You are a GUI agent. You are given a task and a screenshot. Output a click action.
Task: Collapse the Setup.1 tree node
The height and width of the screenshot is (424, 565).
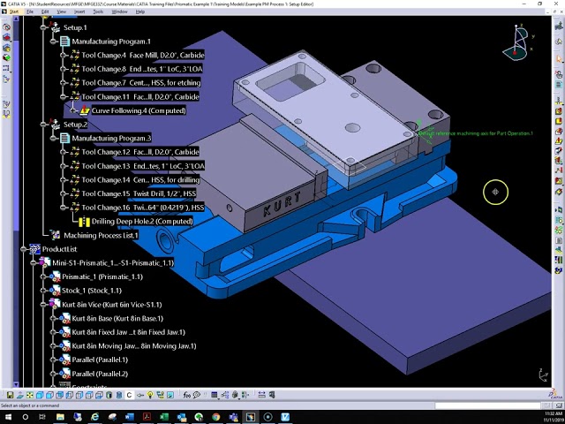click(x=43, y=27)
